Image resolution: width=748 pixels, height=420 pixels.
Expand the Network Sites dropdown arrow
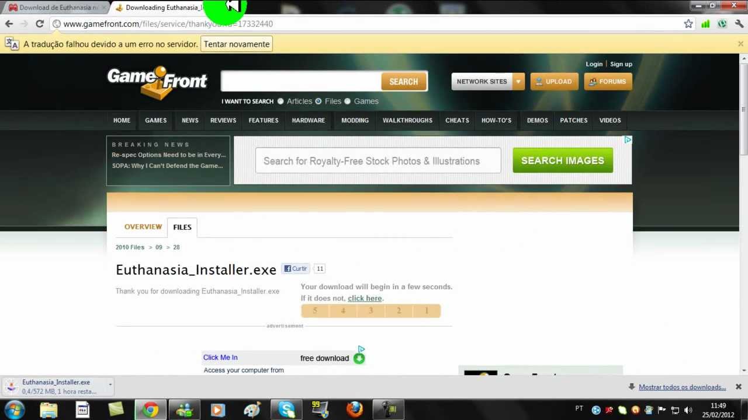[518, 82]
